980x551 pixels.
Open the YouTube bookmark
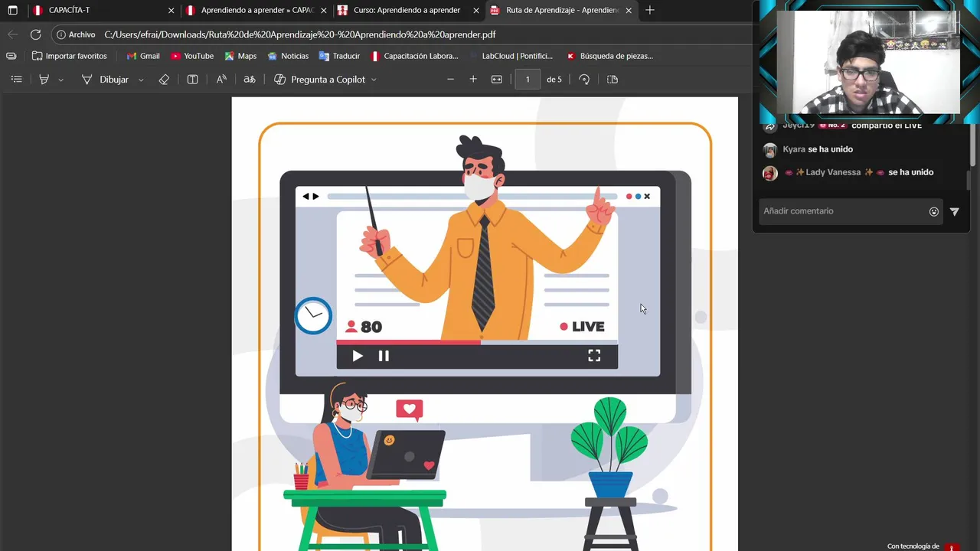click(x=192, y=56)
